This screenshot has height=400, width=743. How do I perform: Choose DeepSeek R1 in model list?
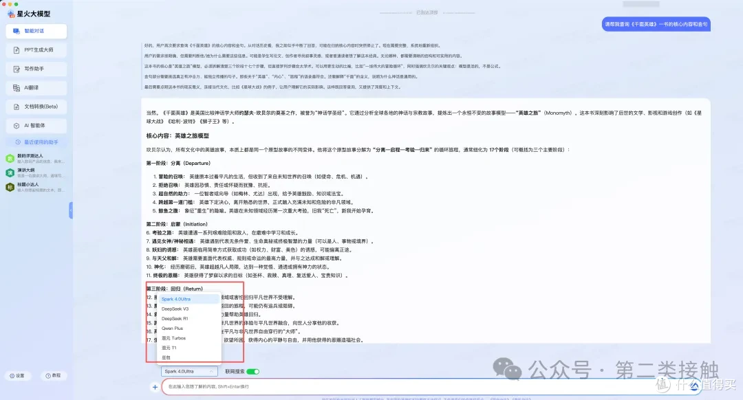coord(189,319)
